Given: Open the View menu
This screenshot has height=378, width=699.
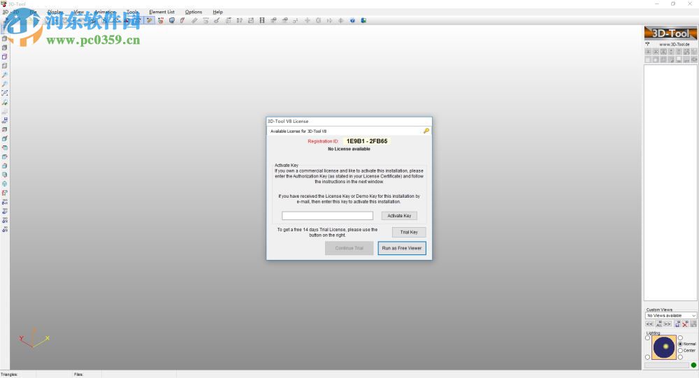Looking at the screenshot, I should [x=79, y=12].
